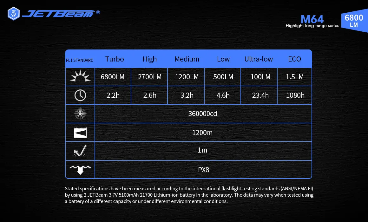Select the Low column header
Viewport: 368px width, 222px height.
pos(223,59)
